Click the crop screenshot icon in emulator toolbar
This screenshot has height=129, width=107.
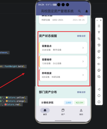(99, 39)
